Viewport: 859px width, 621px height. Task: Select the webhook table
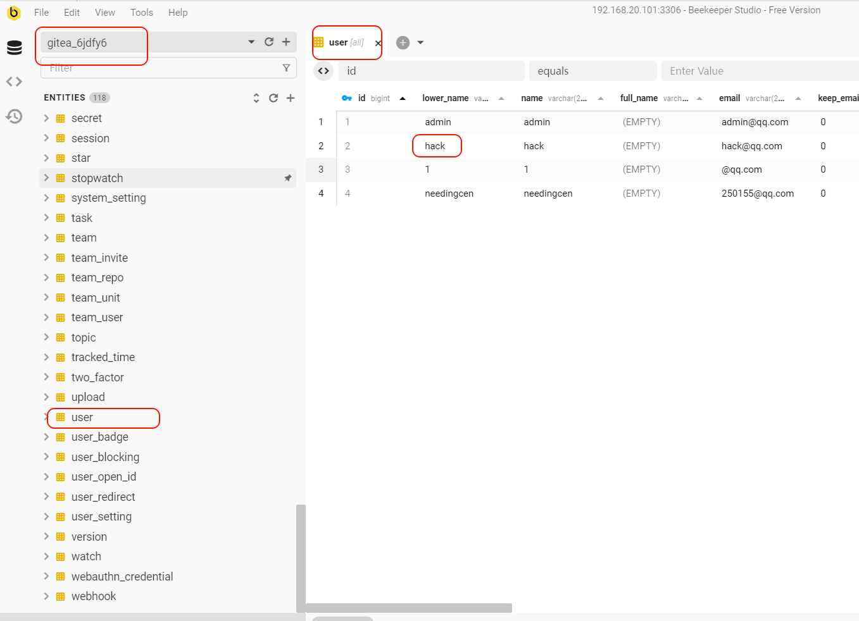[x=94, y=596]
